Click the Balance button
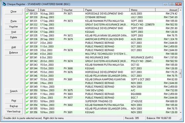The width and height of the screenshot is (185, 123). pos(14,53)
